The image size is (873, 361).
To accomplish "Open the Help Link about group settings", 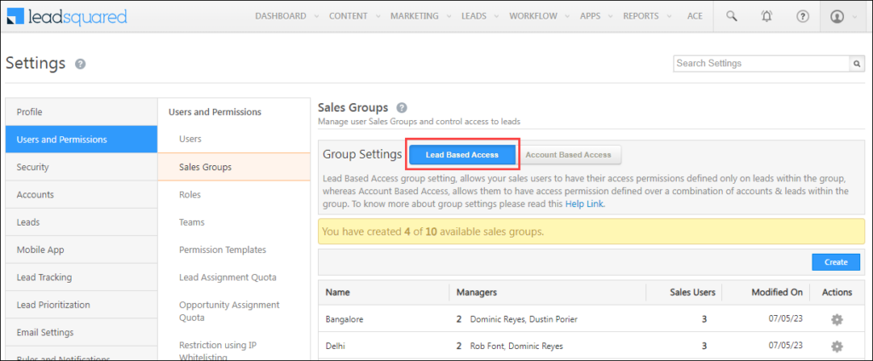I will point(584,204).
